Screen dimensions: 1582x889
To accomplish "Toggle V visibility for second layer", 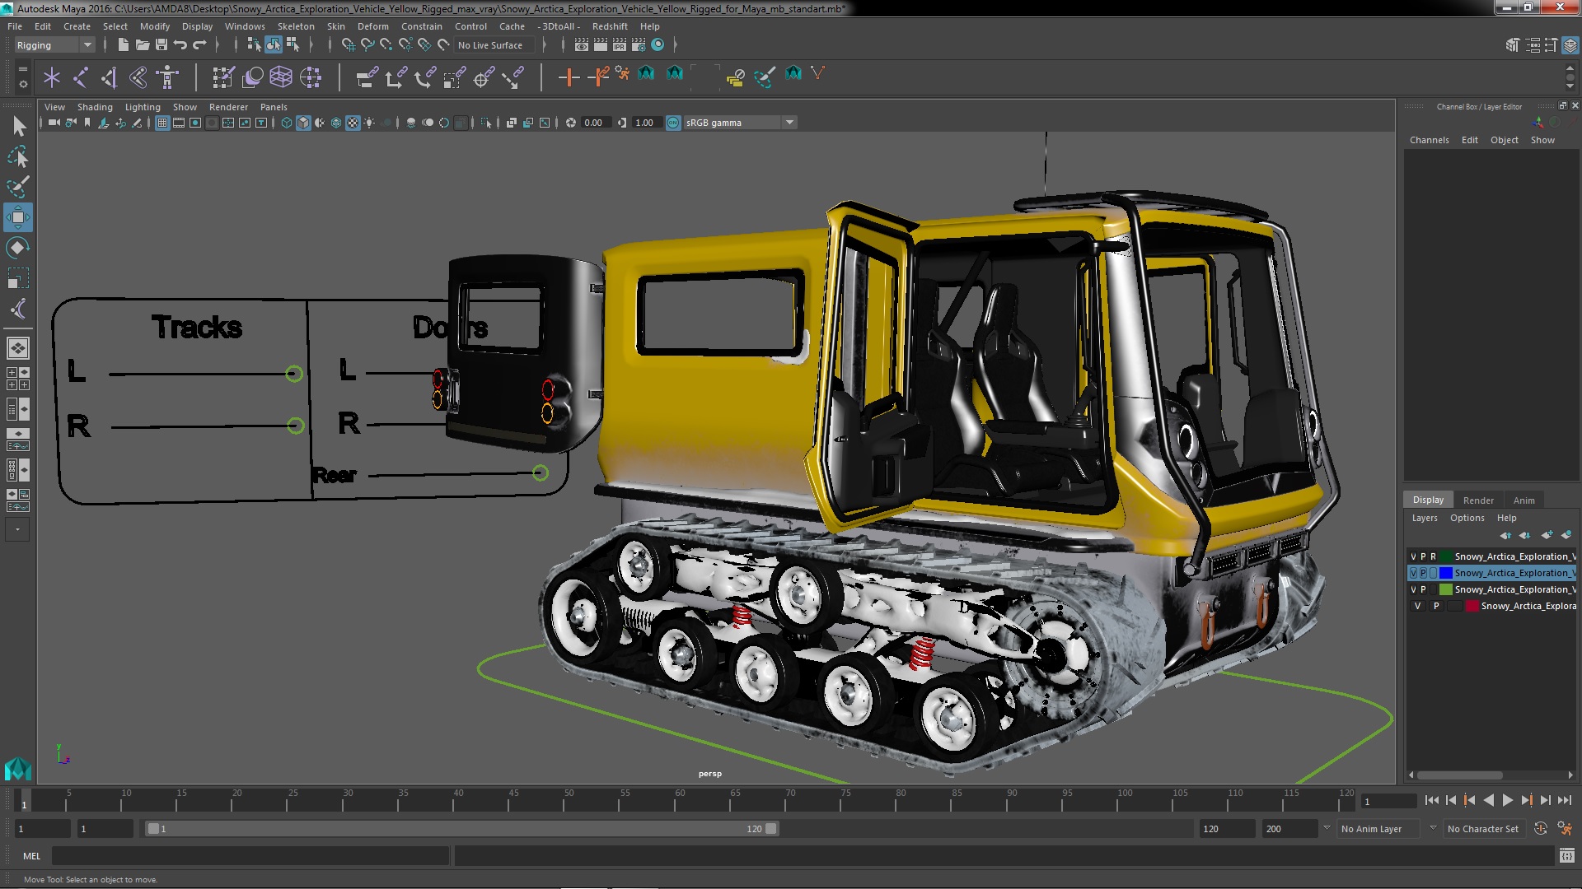I will [1414, 572].
